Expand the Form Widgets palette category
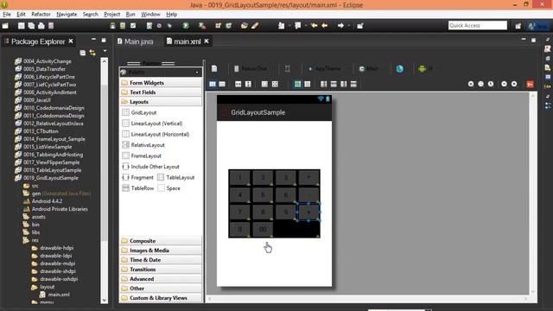This screenshot has height=311, width=553. (x=161, y=83)
